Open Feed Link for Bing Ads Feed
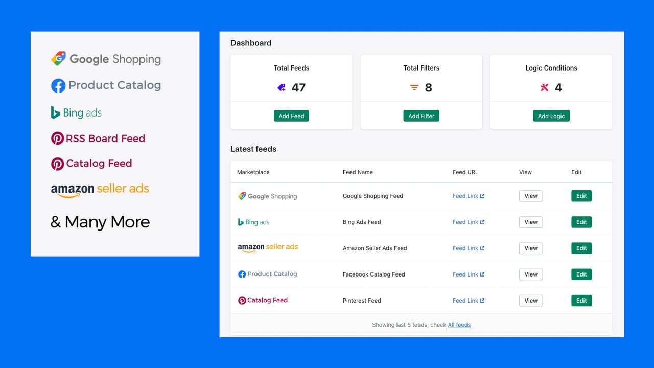 pyautogui.click(x=469, y=222)
